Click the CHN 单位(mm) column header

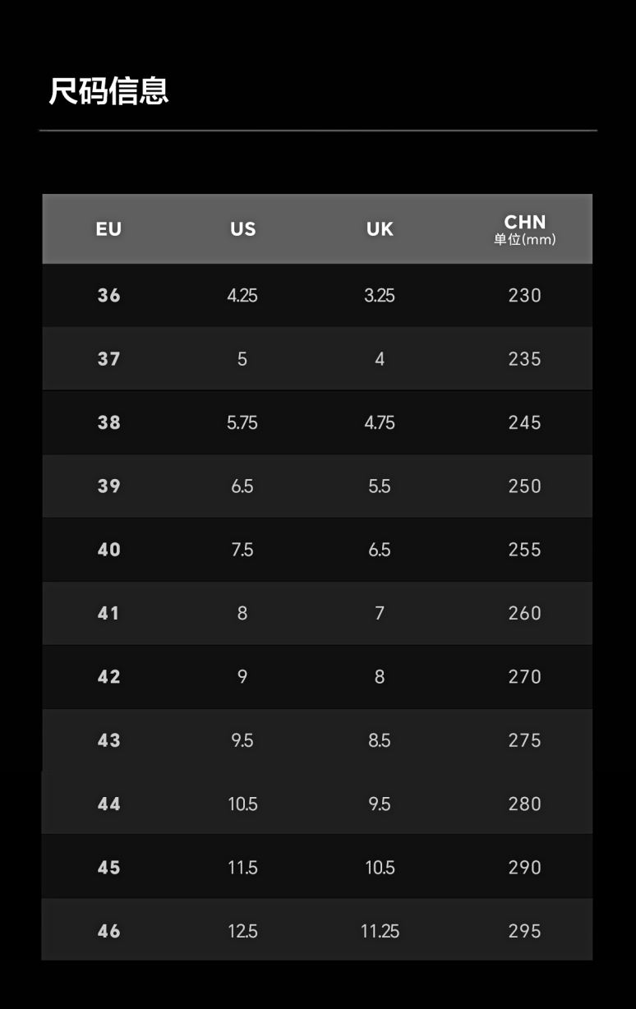pyautogui.click(x=524, y=229)
